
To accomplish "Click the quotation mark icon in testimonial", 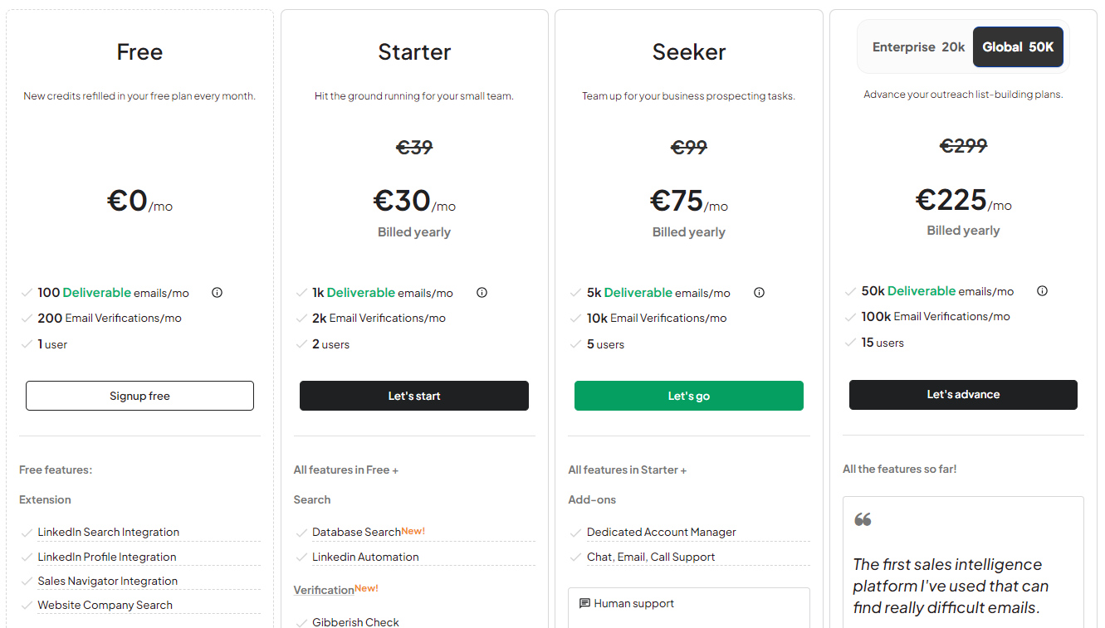I will coord(863,519).
